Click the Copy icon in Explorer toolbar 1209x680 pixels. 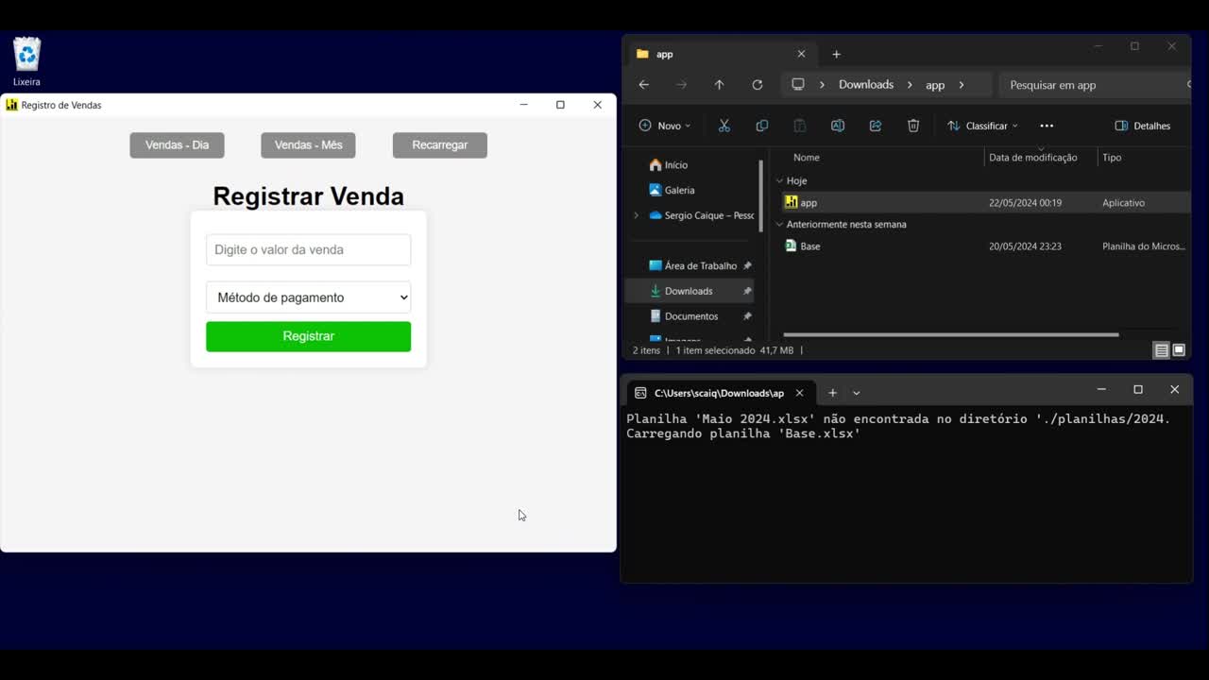[x=762, y=126]
